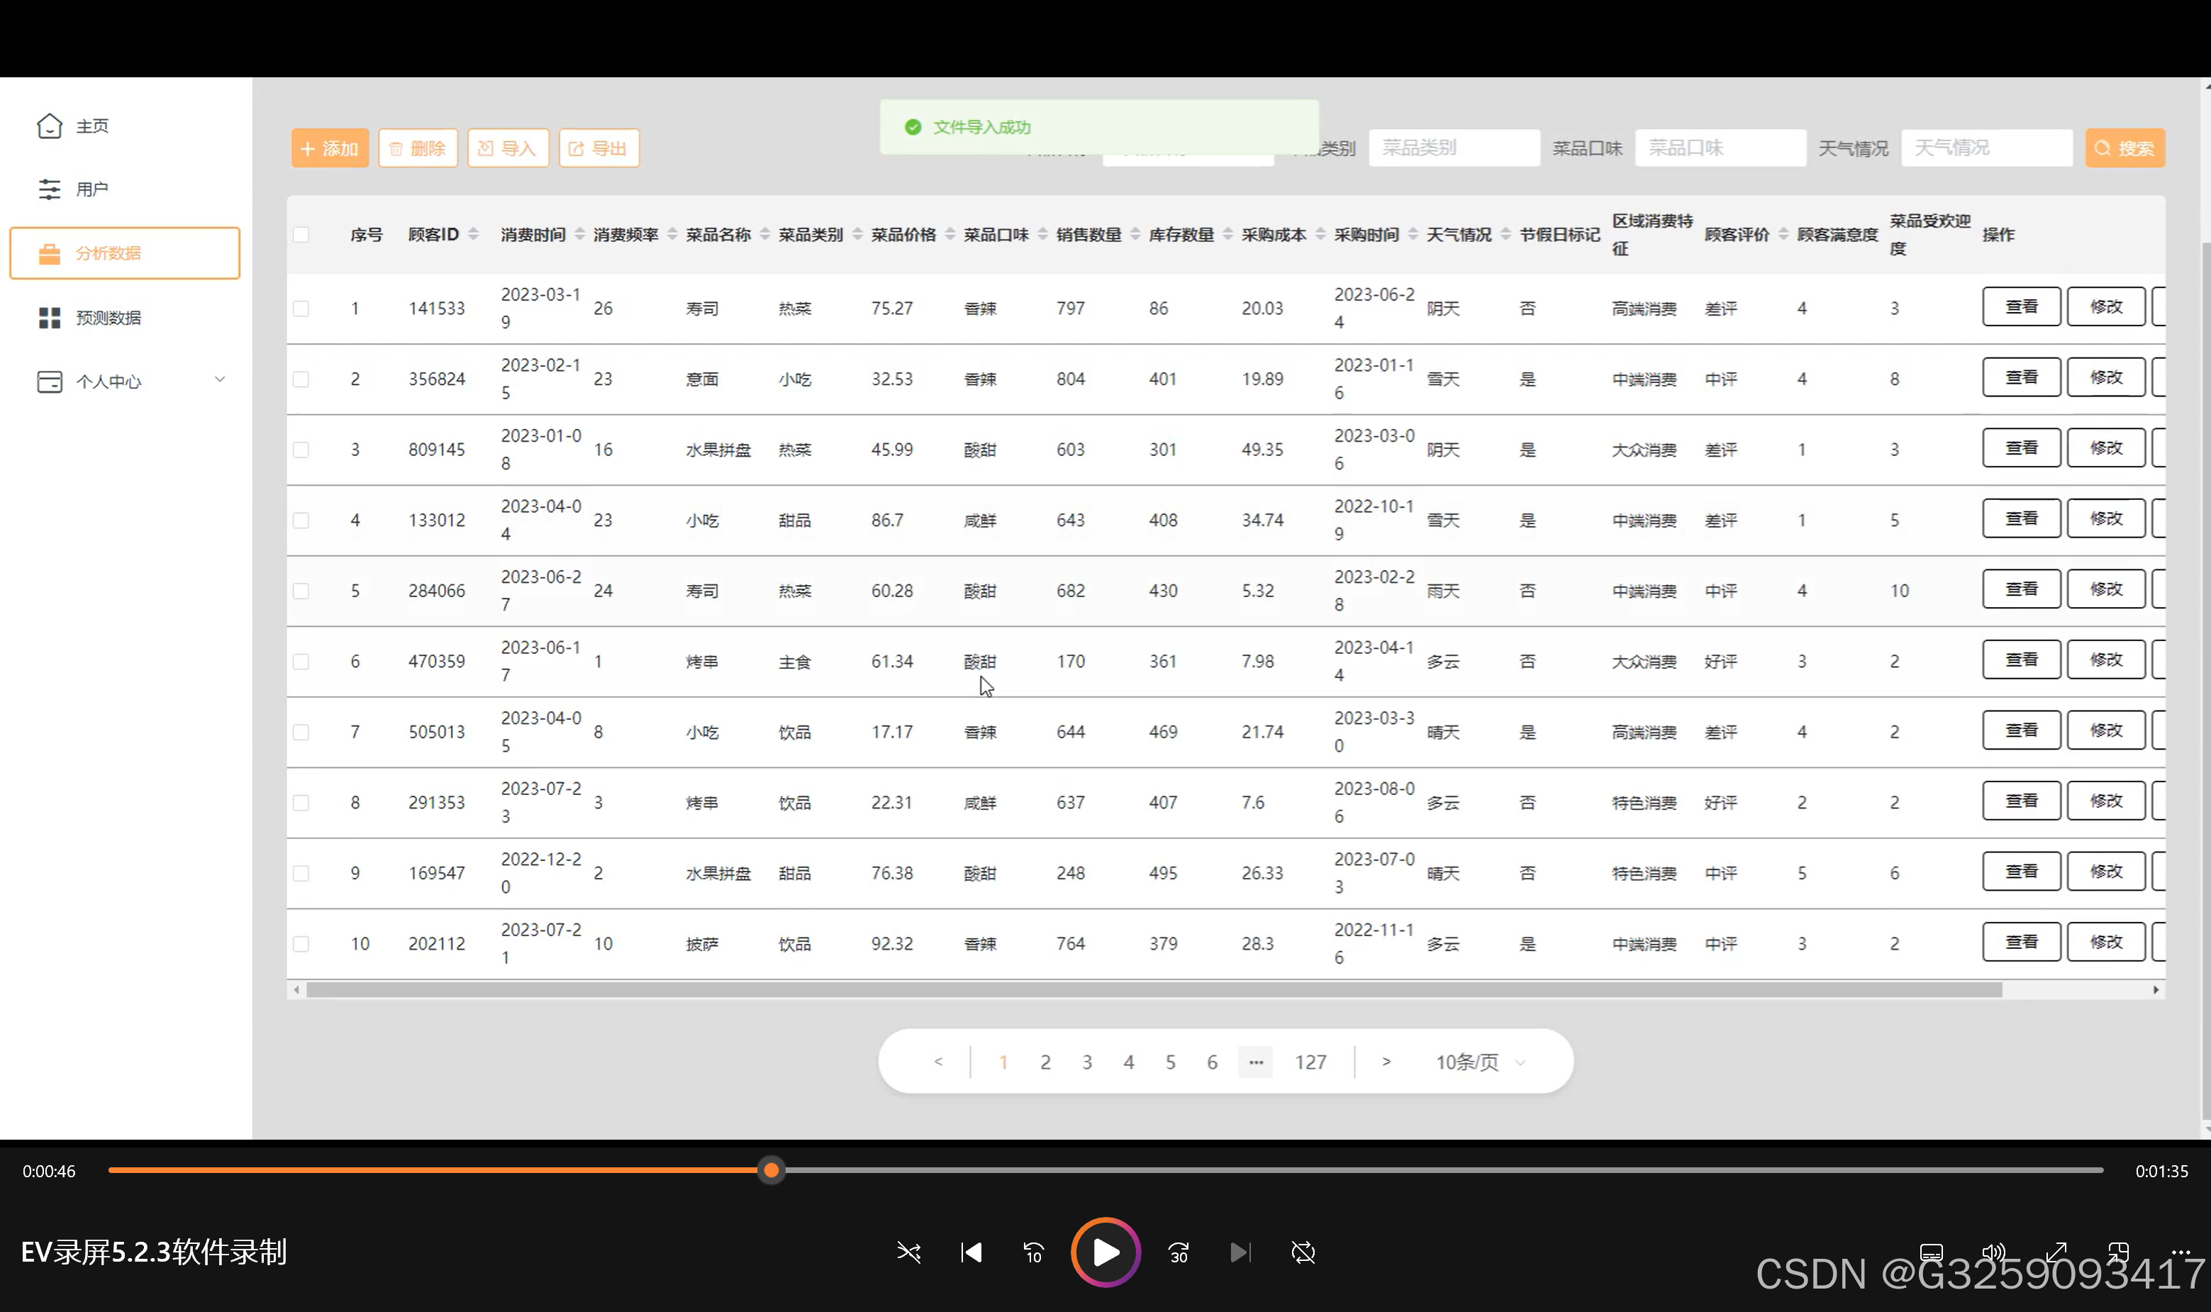Click the volume speaker icon
This screenshot has width=2211, height=1312.
[1993, 1252]
